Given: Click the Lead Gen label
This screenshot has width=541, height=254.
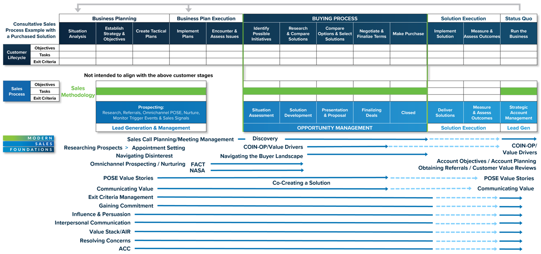Looking at the screenshot, I should tap(519, 128).
